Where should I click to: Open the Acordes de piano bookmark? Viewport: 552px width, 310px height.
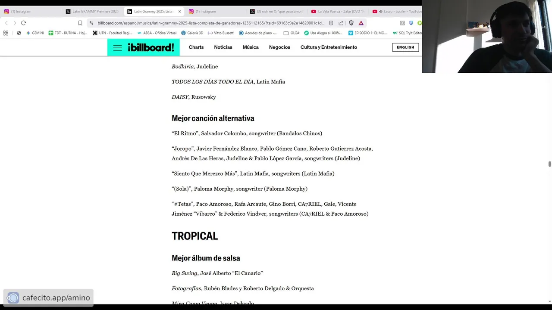click(x=258, y=33)
